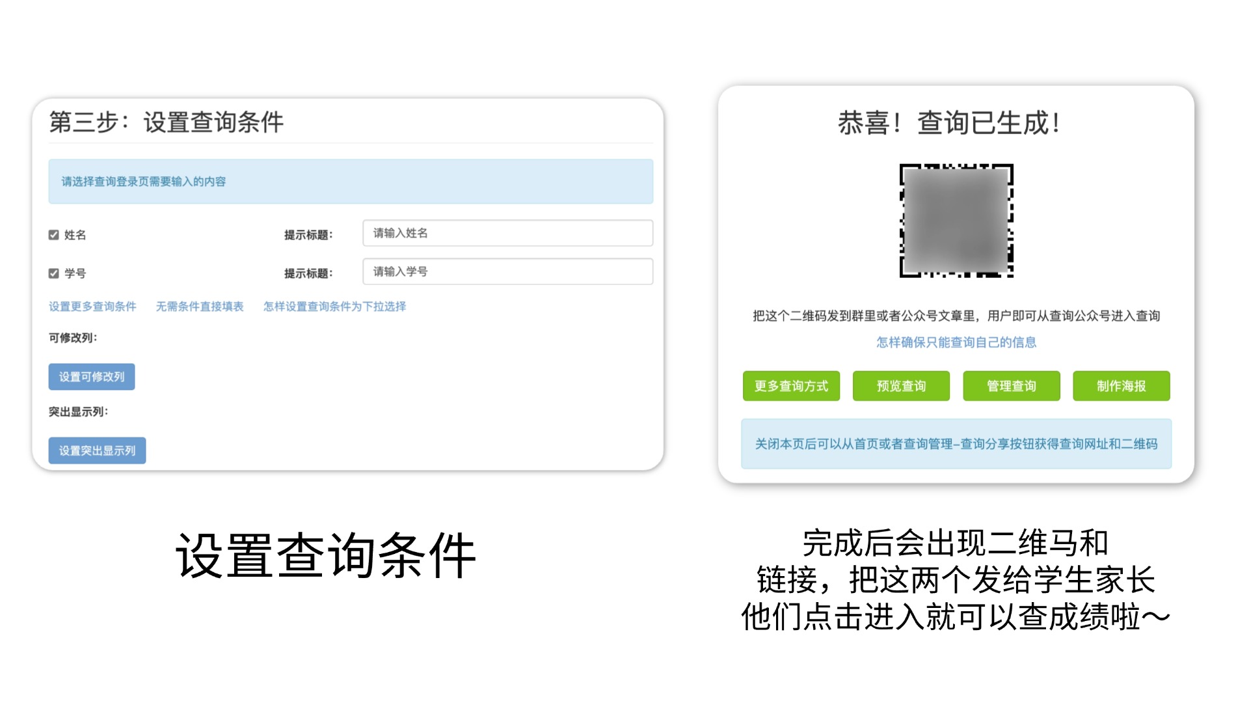
Task: Click the 提示标题 label beside 学号
Action: (x=308, y=273)
